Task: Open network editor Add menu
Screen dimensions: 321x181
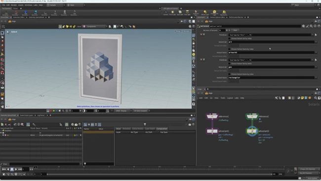Action: [x=201, y=98]
